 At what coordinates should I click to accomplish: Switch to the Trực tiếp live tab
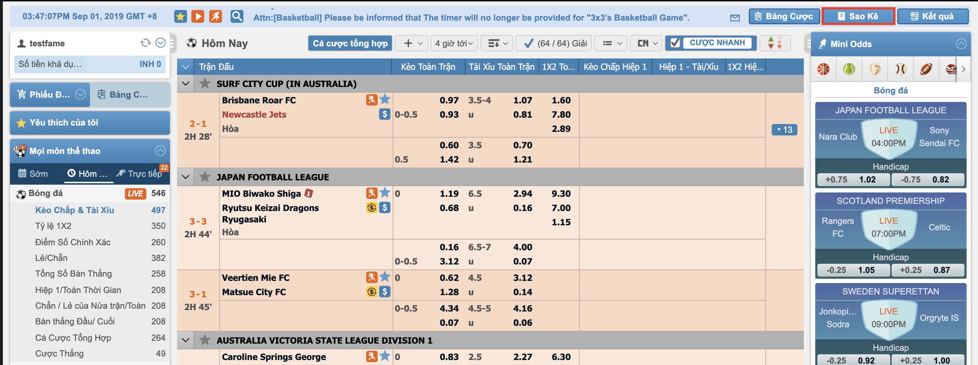(x=140, y=174)
